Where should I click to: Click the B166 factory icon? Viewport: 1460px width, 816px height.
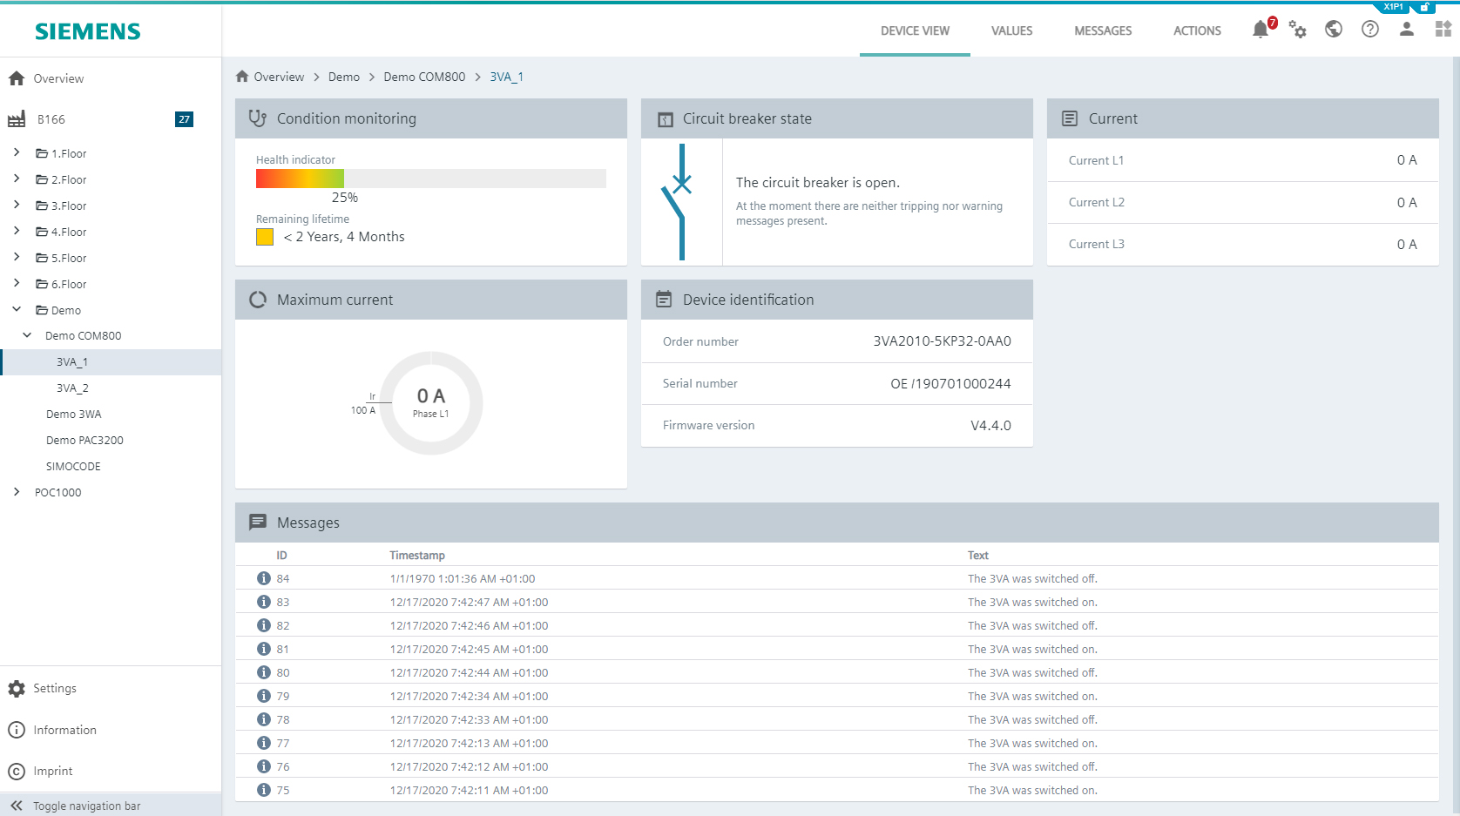[17, 119]
